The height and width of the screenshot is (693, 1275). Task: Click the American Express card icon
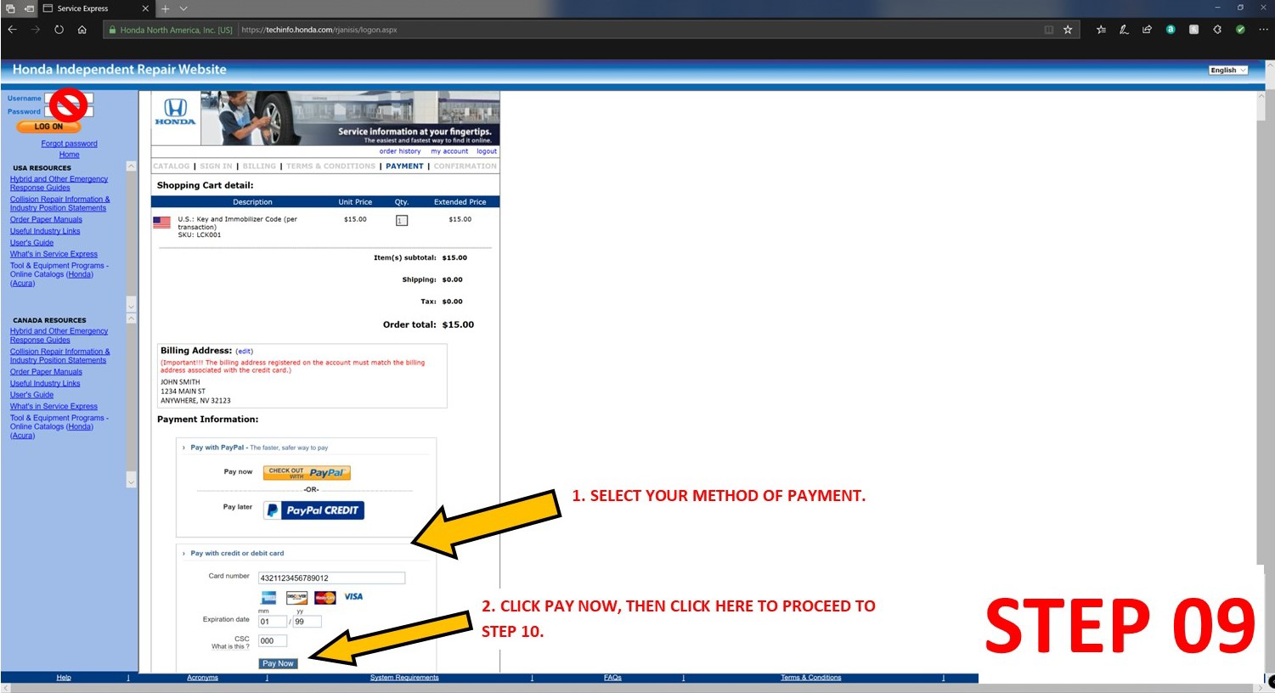[268, 598]
